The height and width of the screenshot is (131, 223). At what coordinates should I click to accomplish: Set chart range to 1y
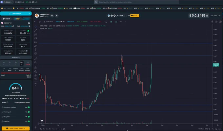[x=44, y=129]
